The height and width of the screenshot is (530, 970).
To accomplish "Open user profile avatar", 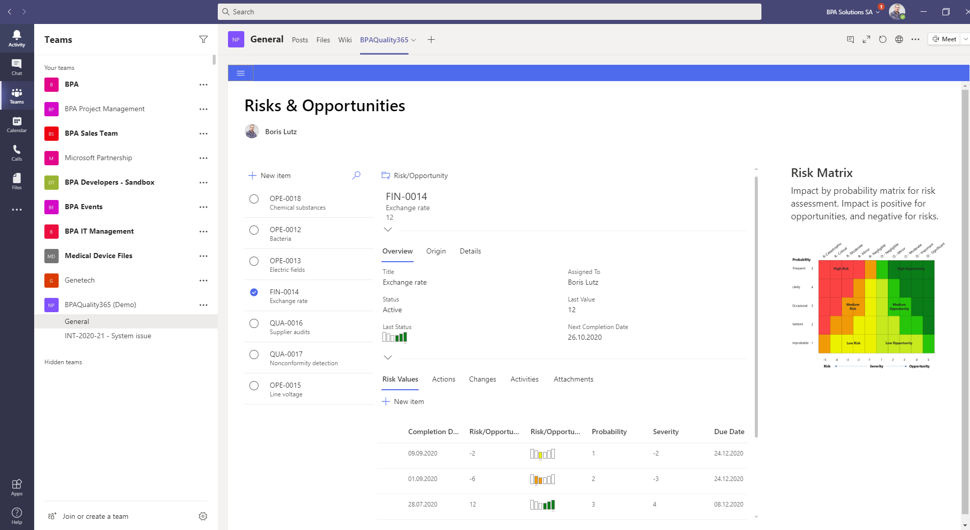I will (897, 11).
